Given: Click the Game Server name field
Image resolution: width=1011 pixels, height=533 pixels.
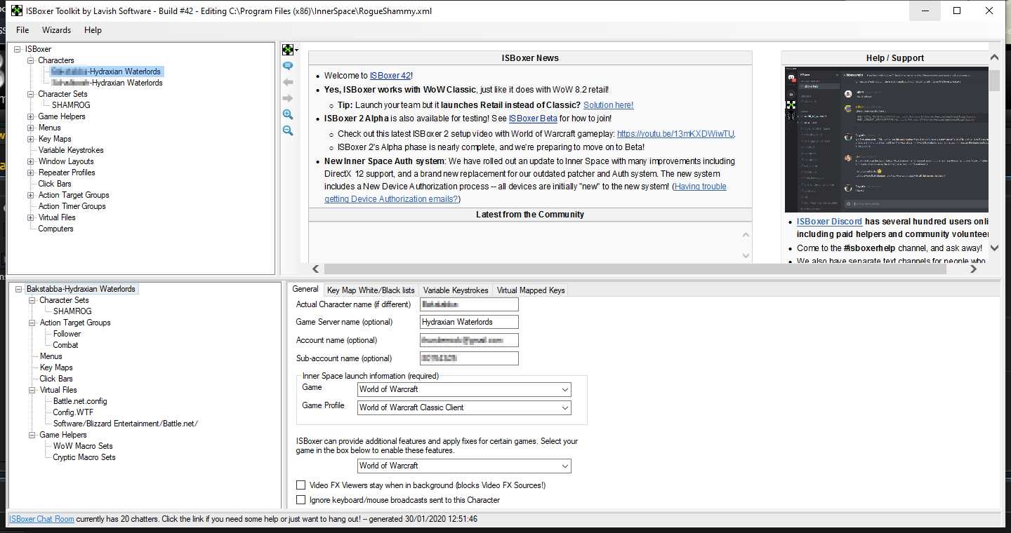Looking at the screenshot, I should [x=469, y=322].
